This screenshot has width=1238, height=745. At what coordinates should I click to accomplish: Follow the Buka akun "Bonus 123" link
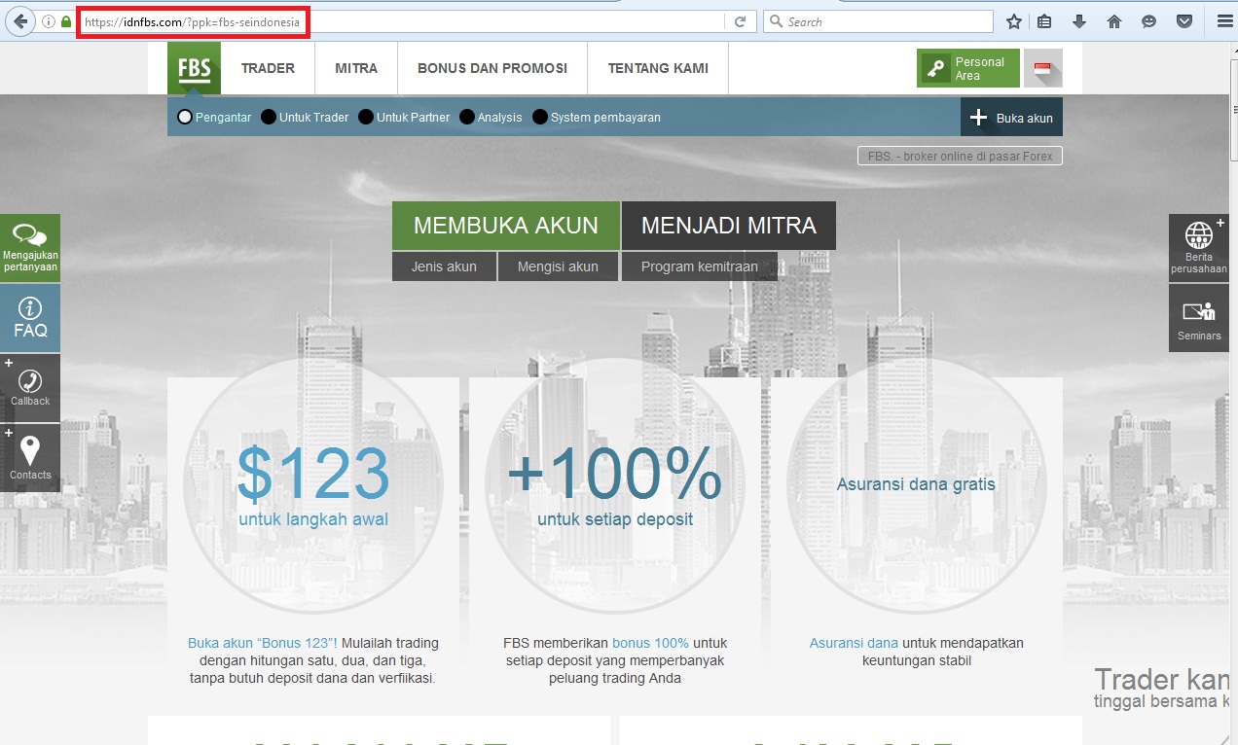click(263, 643)
